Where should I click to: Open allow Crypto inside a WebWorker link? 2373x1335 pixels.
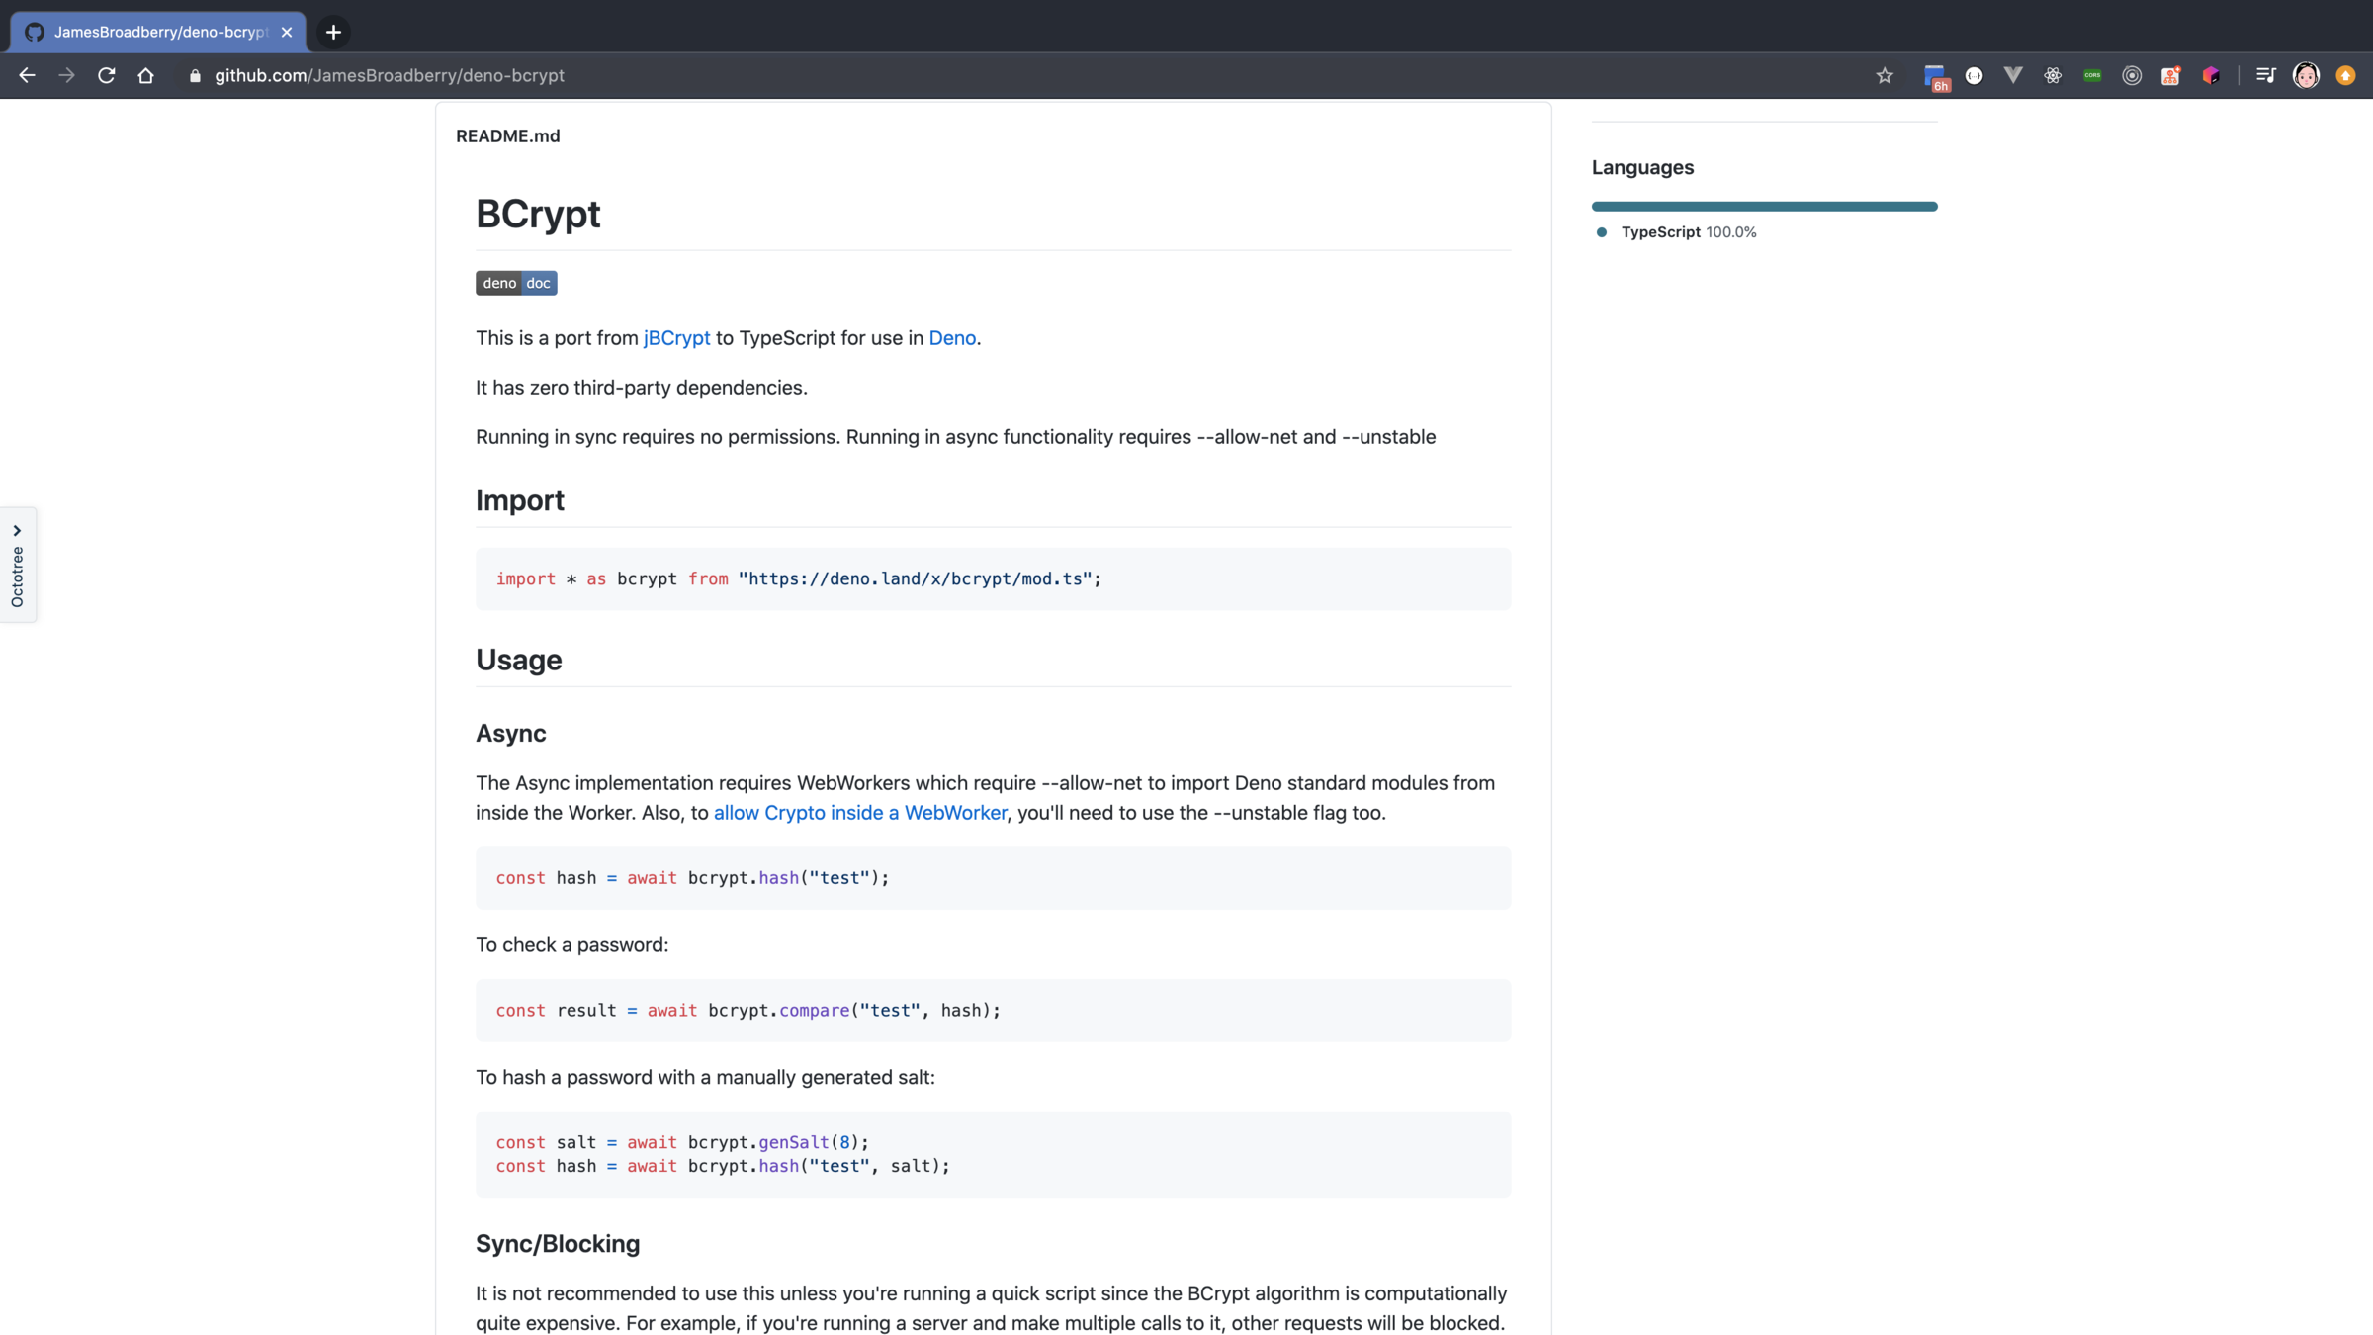tap(859, 813)
